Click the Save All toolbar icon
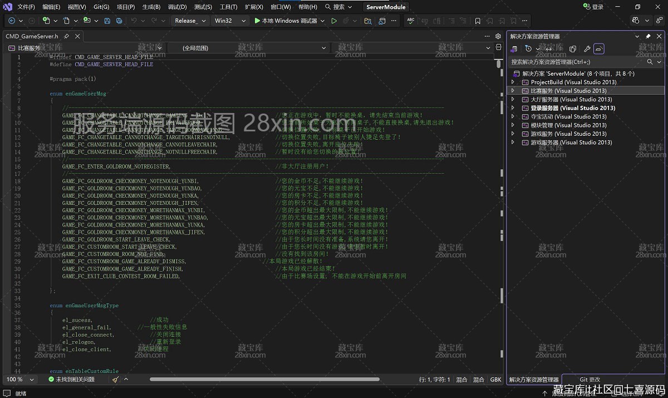The image size is (668, 398). pyautogui.click(x=119, y=21)
